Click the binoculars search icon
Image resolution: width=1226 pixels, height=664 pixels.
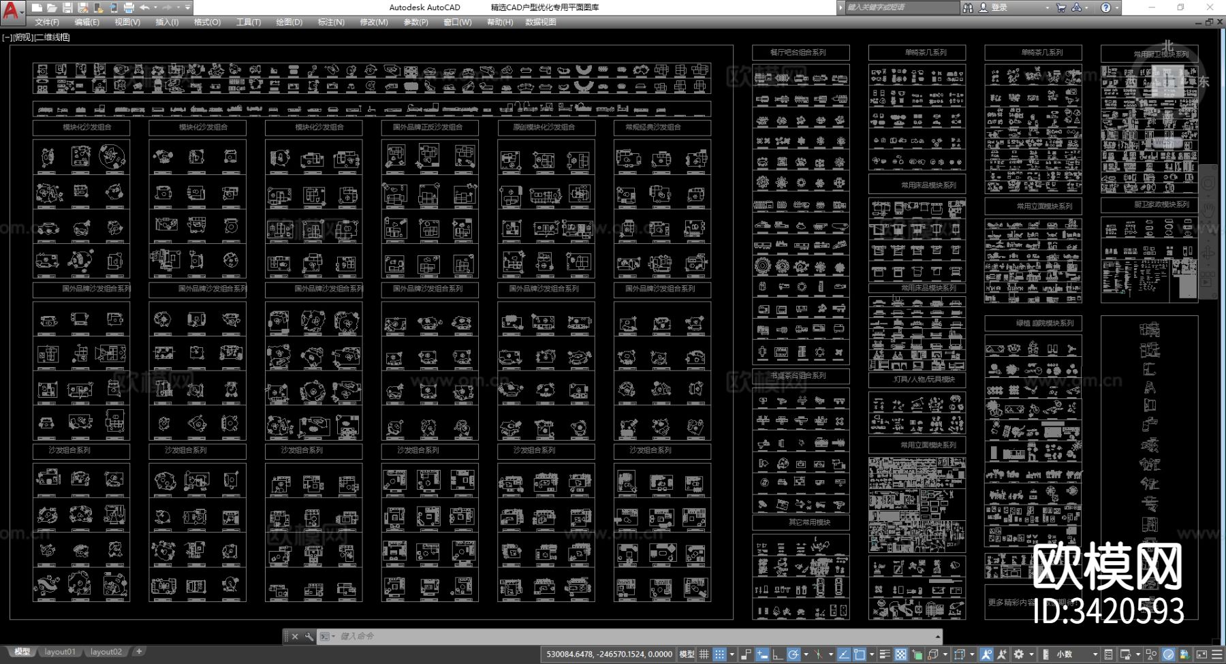coord(968,7)
